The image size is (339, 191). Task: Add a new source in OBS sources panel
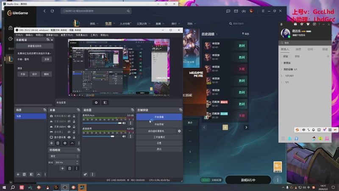point(51,143)
